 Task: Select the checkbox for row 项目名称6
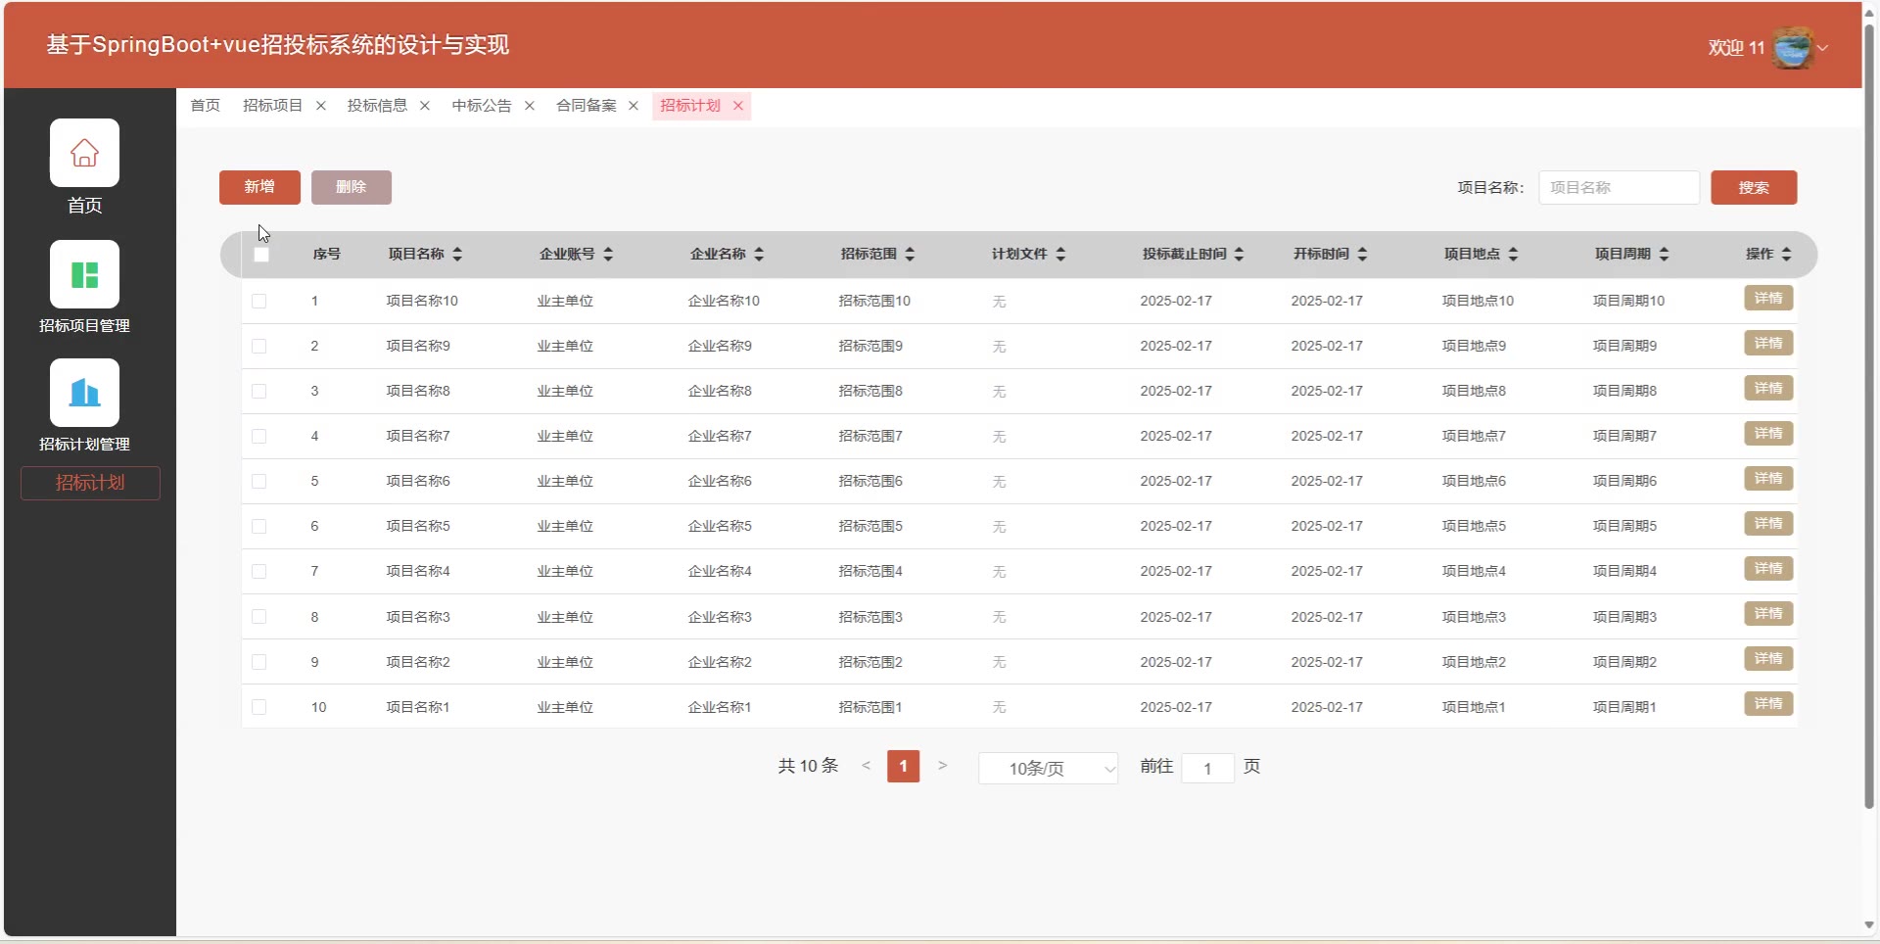point(259,482)
